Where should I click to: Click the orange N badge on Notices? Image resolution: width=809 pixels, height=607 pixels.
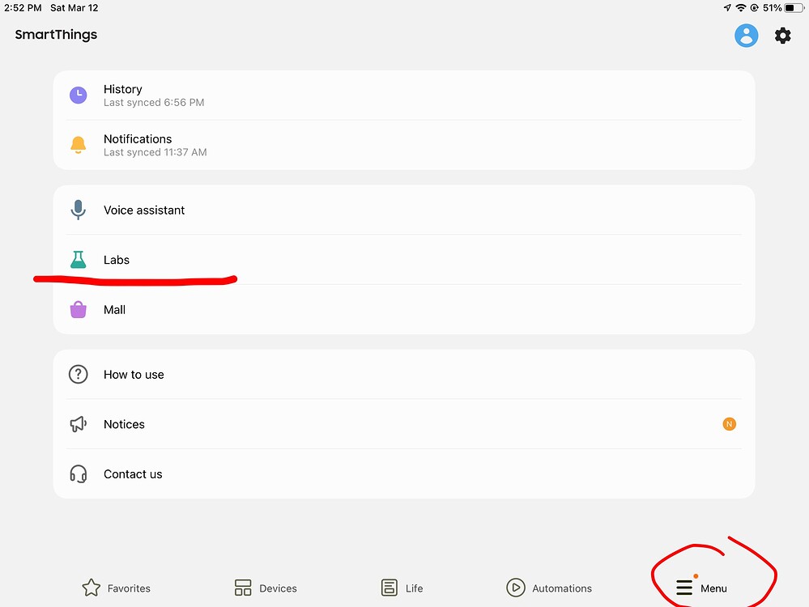(x=728, y=423)
